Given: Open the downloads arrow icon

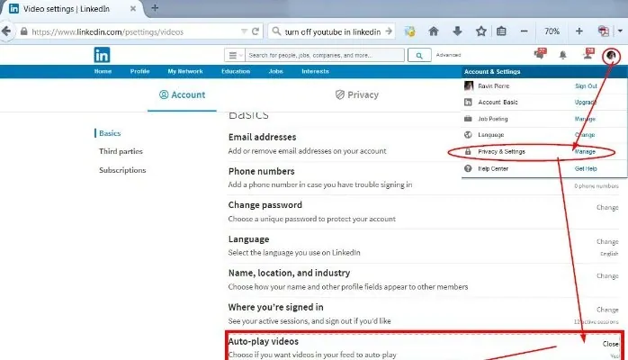Looking at the screenshot, I should 457,31.
